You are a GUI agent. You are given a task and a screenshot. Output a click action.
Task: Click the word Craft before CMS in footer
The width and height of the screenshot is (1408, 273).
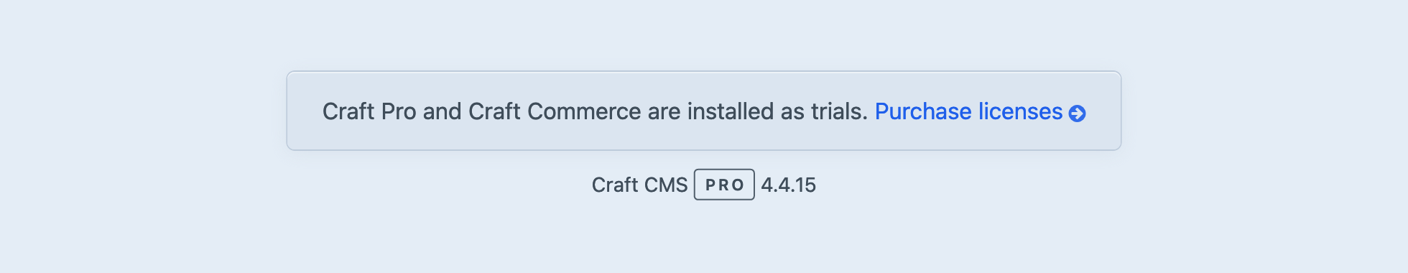pos(615,185)
